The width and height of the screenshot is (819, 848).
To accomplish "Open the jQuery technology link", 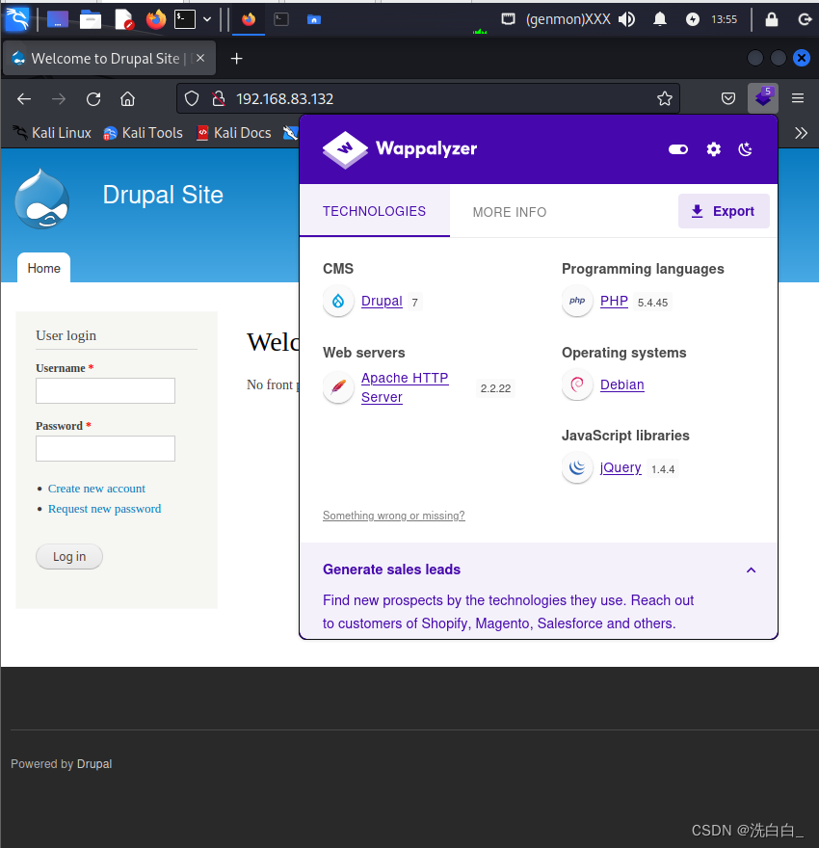I will pos(621,467).
